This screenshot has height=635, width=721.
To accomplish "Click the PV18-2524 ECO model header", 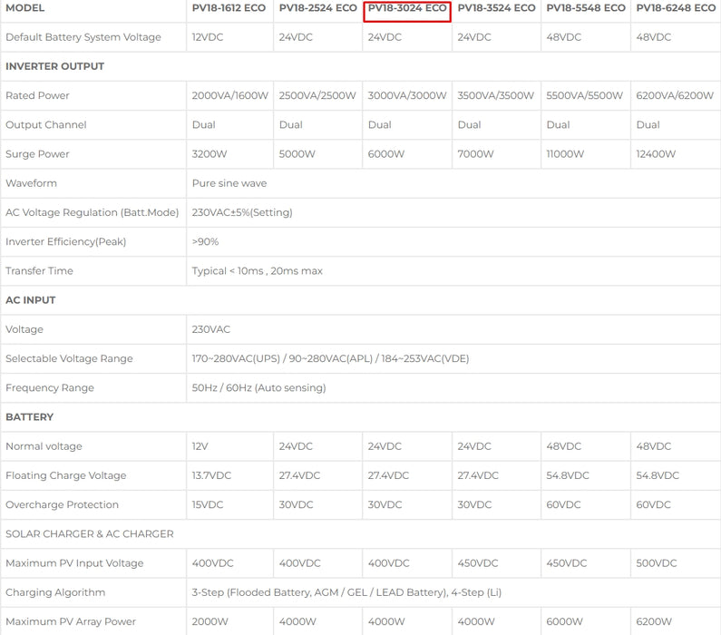I will coord(317,8).
